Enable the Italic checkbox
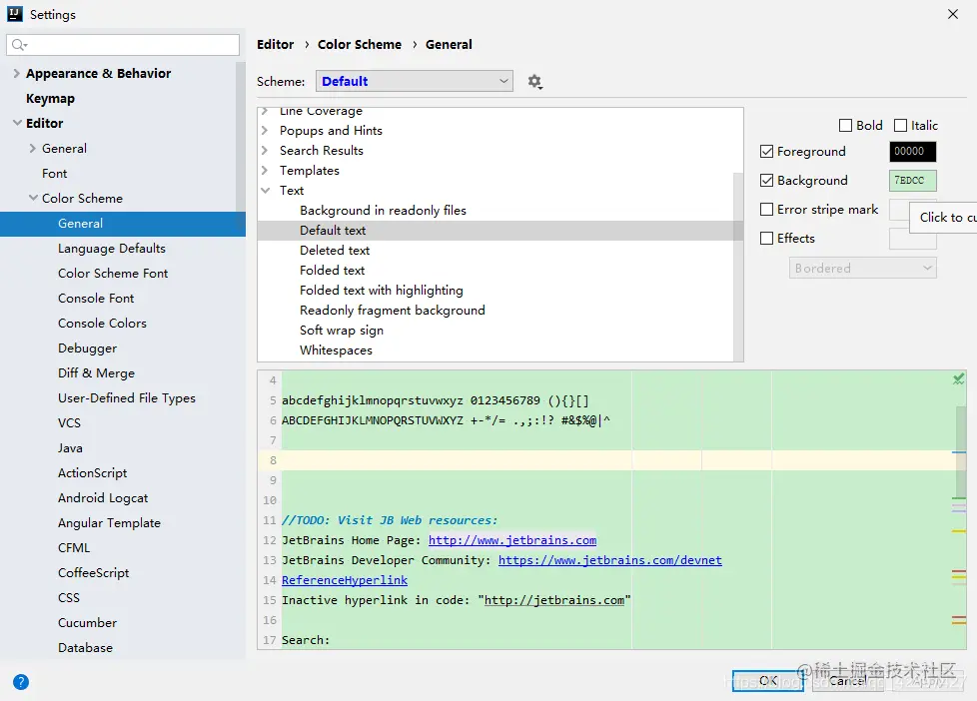The width and height of the screenshot is (977, 701). coord(900,125)
